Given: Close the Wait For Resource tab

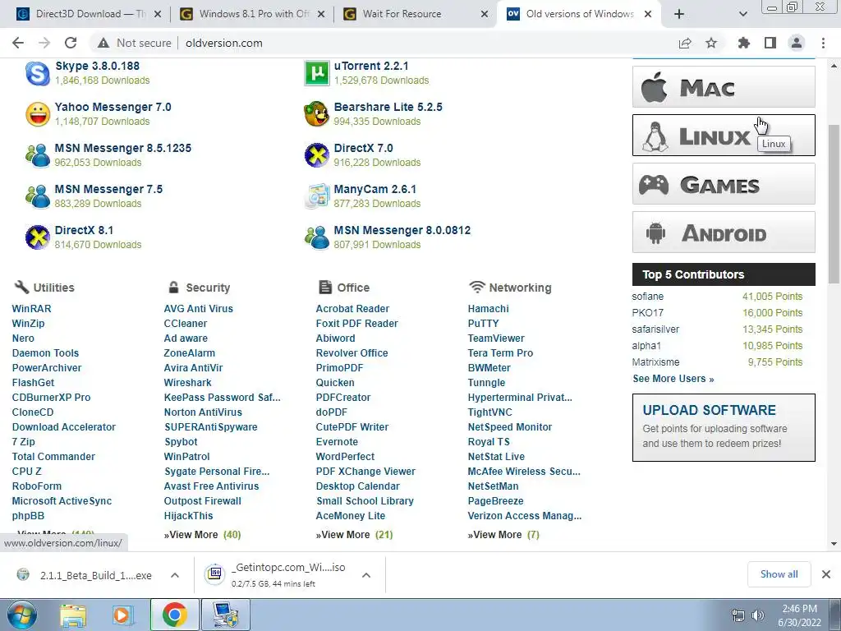Looking at the screenshot, I should coord(485,15).
